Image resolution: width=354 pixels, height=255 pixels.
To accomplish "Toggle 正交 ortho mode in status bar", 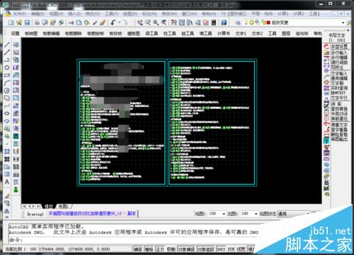I will point(160,249).
